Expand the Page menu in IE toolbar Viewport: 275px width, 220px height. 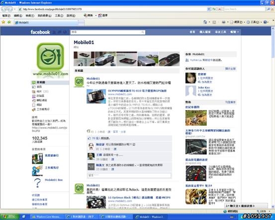coord(237,22)
